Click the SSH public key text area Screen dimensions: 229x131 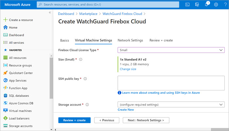(x=171, y=83)
